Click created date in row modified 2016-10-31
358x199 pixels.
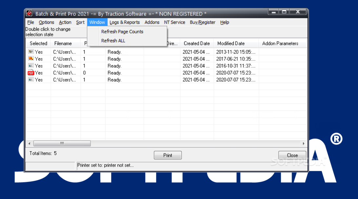pyautogui.click(x=196, y=66)
